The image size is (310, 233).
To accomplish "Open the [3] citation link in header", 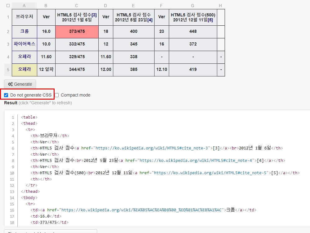I will tap(94, 15).
